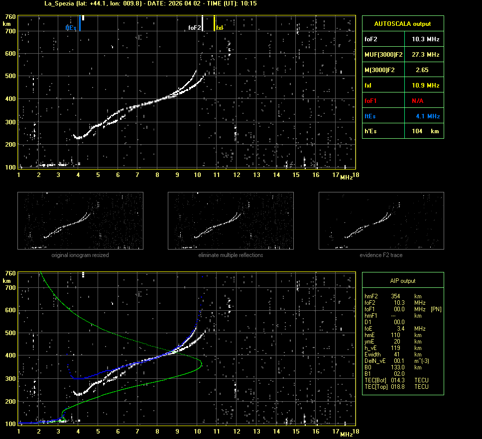Image resolution: width=482 pixels, height=439 pixels.
Task: Select the M(3000)F2 value 2.65
Action: tap(422, 70)
